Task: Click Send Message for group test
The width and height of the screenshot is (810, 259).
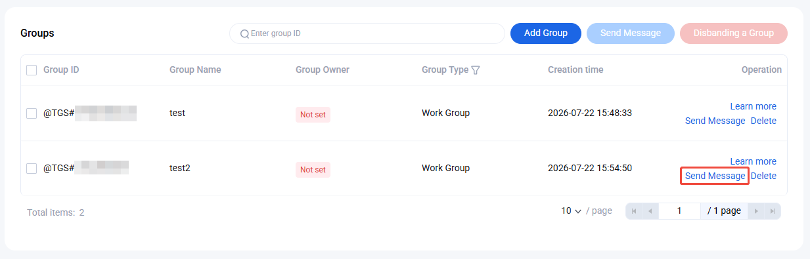Action: pos(715,121)
